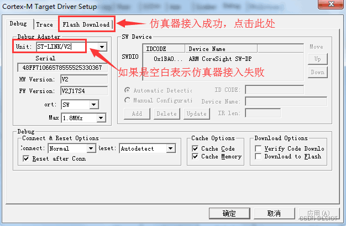
Task: Expand the Reset Autodetect dropdown
Action: (171, 148)
